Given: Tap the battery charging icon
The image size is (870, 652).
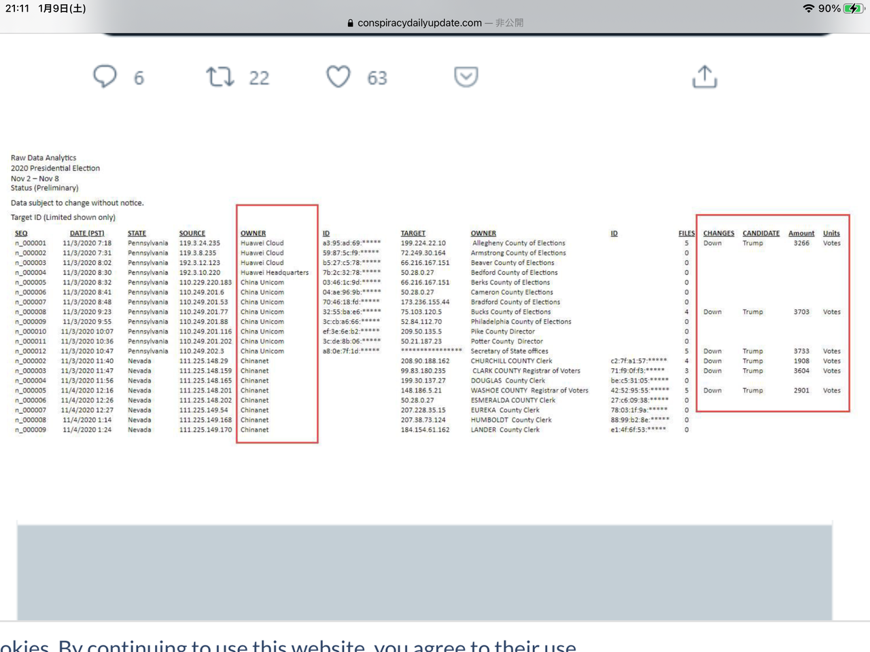Looking at the screenshot, I should point(852,8).
